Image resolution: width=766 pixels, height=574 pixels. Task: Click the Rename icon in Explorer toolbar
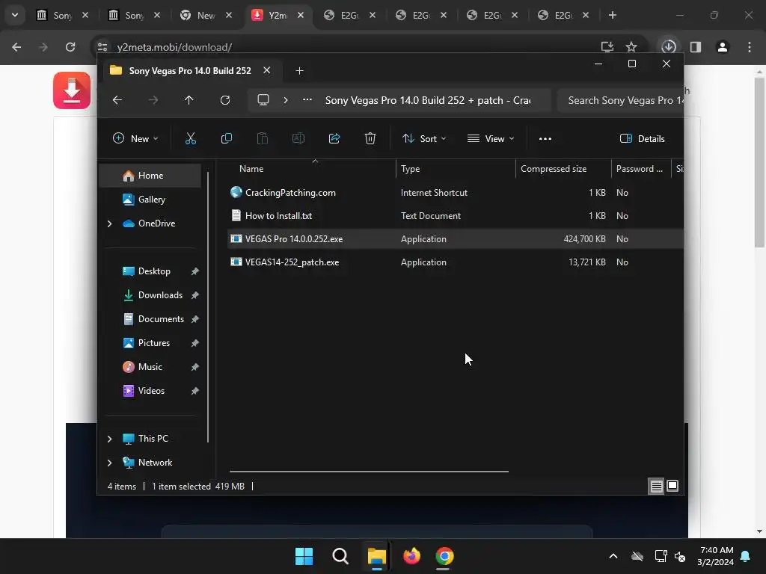coord(298,138)
